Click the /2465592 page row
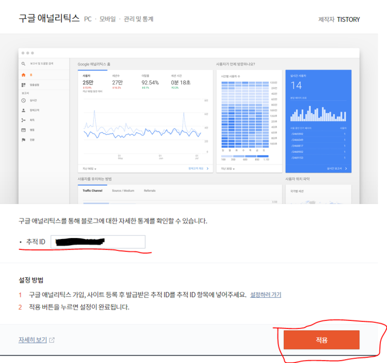The image size is (387, 363). [x=318, y=134]
